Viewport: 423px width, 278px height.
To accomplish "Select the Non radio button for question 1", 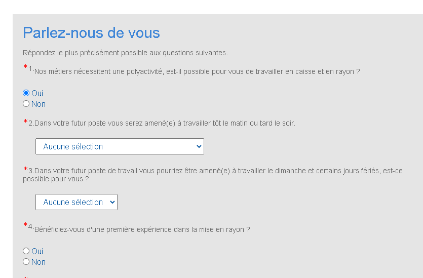I will (x=26, y=104).
